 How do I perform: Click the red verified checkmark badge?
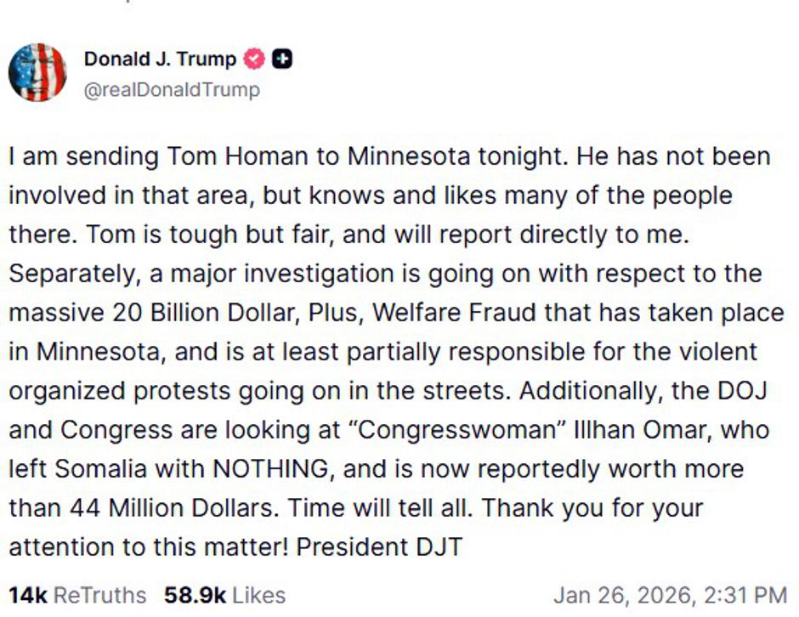[x=253, y=59]
